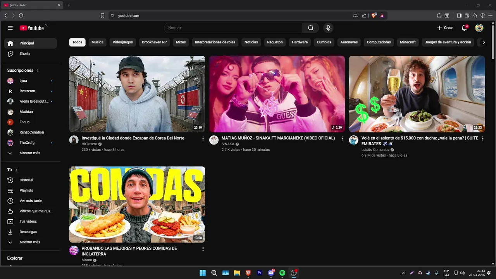Screen dimensions: 496x279
Task: Play the MATIAS MUÑOZ SINAKA thumbnail
Action: pyautogui.click(x=277, y=94)
